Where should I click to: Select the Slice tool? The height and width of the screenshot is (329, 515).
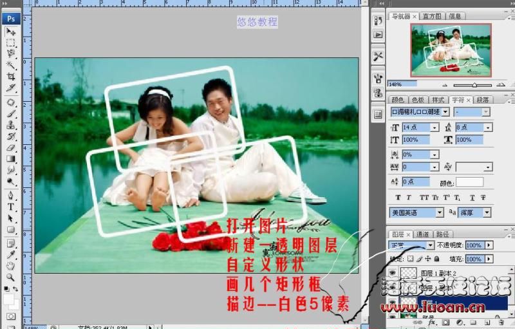(x=10, y=88)
